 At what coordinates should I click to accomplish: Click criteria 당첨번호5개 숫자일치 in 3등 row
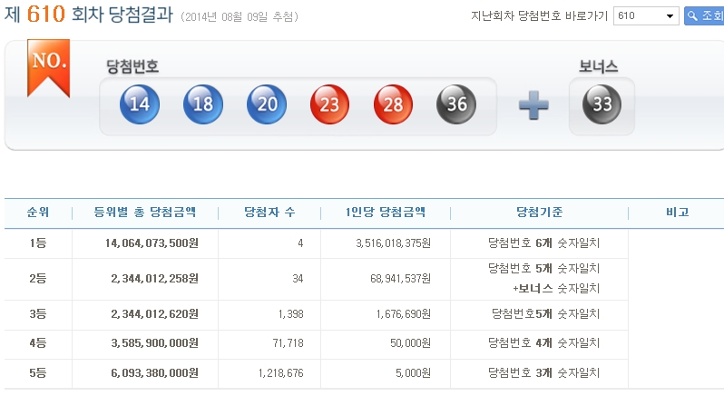(546, 314)
